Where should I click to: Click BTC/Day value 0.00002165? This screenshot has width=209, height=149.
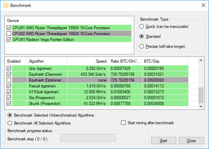point(154,68)
